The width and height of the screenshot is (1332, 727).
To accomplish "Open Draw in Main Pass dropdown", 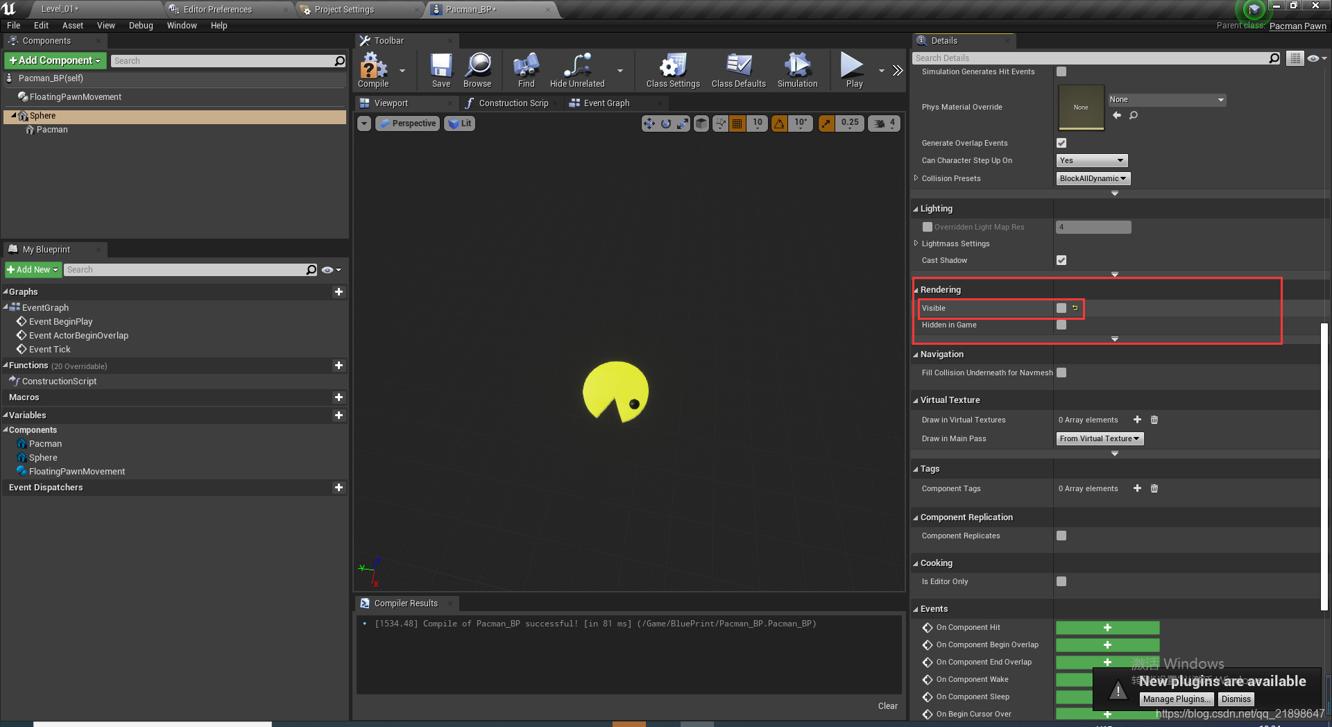I will coord(1100,438).
